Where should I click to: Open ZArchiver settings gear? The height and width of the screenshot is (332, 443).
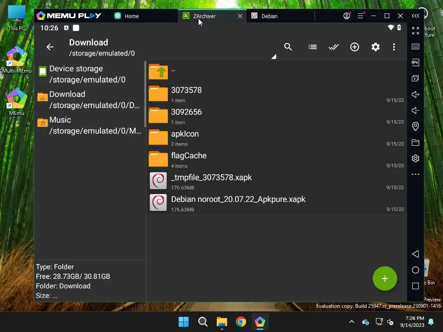[x=376, y=47]
